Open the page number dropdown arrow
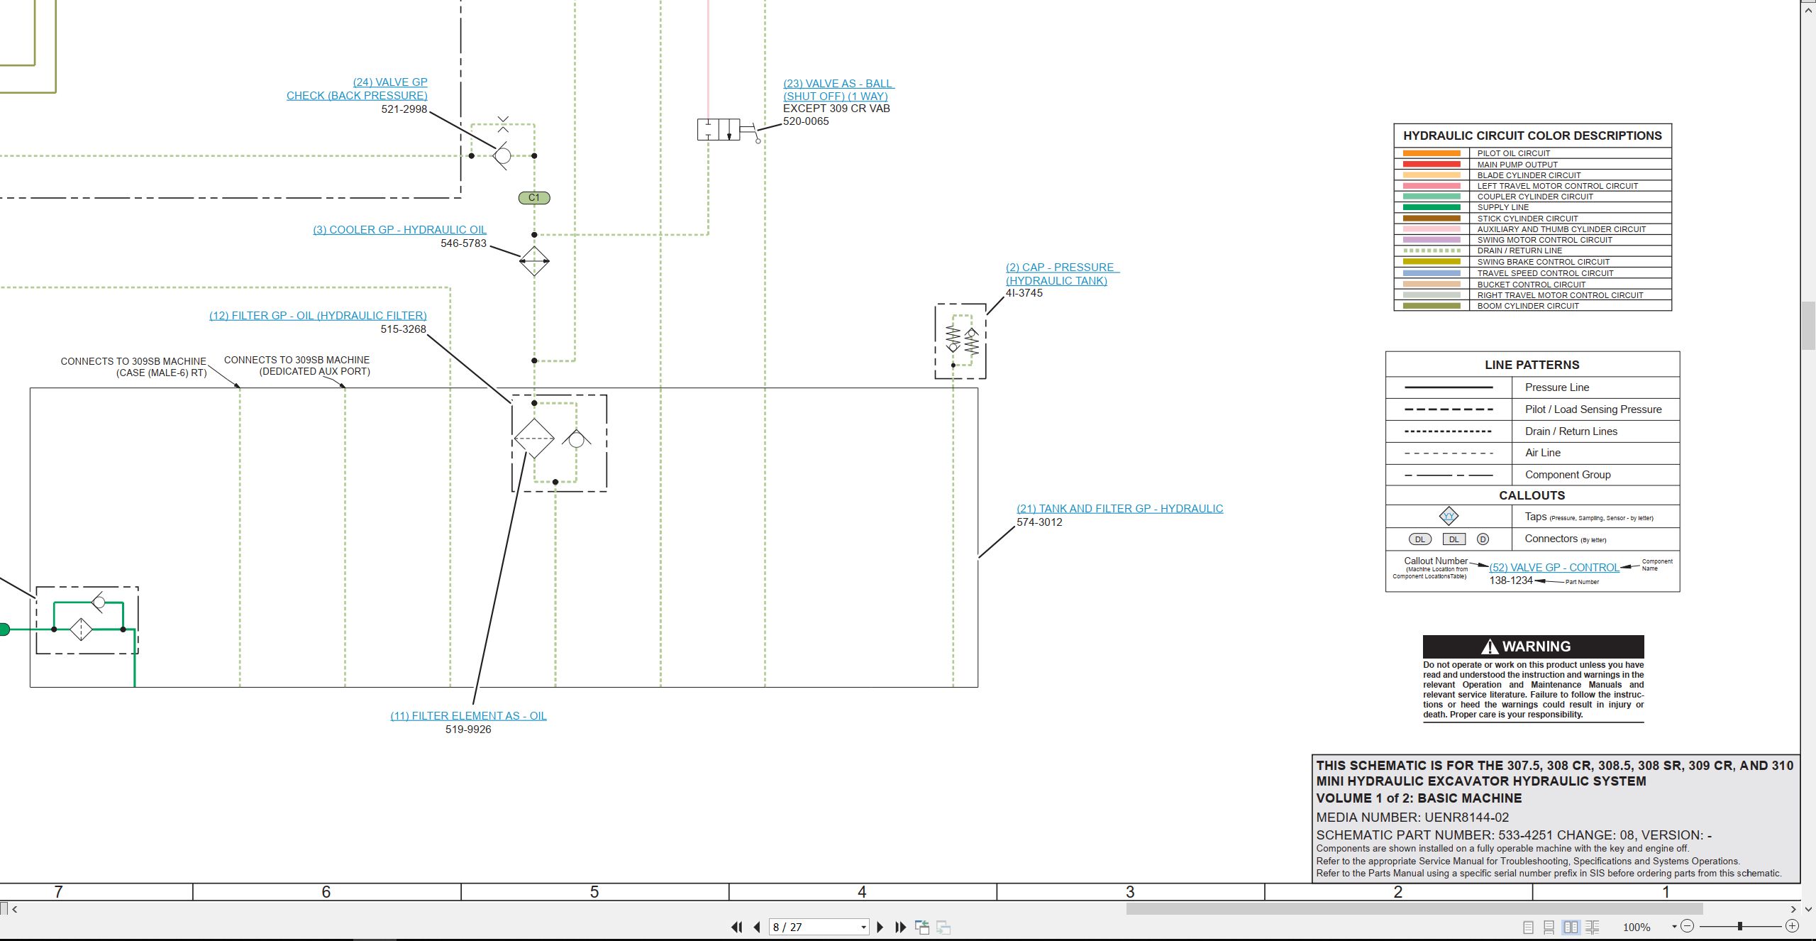The height and width of the screenshot is (941, 1816). pos(863,927)
